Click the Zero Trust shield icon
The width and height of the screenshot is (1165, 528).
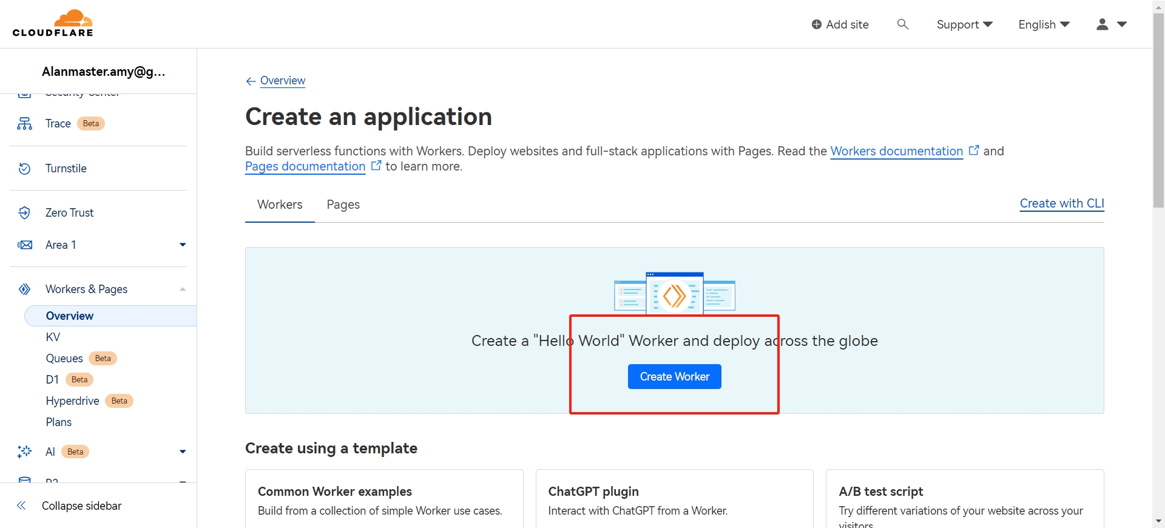click(24, 213)
